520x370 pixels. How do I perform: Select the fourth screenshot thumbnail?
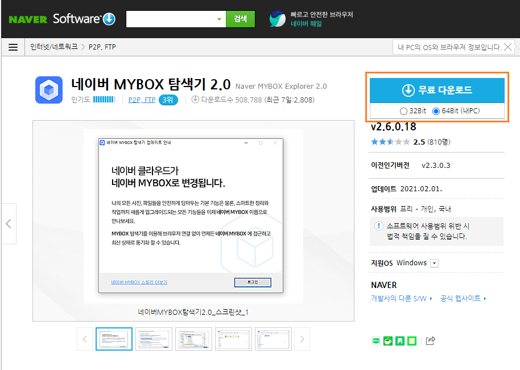(233, 339)
